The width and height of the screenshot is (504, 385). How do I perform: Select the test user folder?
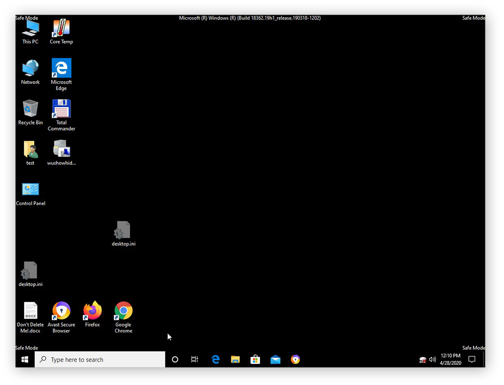tap(30, 153)
